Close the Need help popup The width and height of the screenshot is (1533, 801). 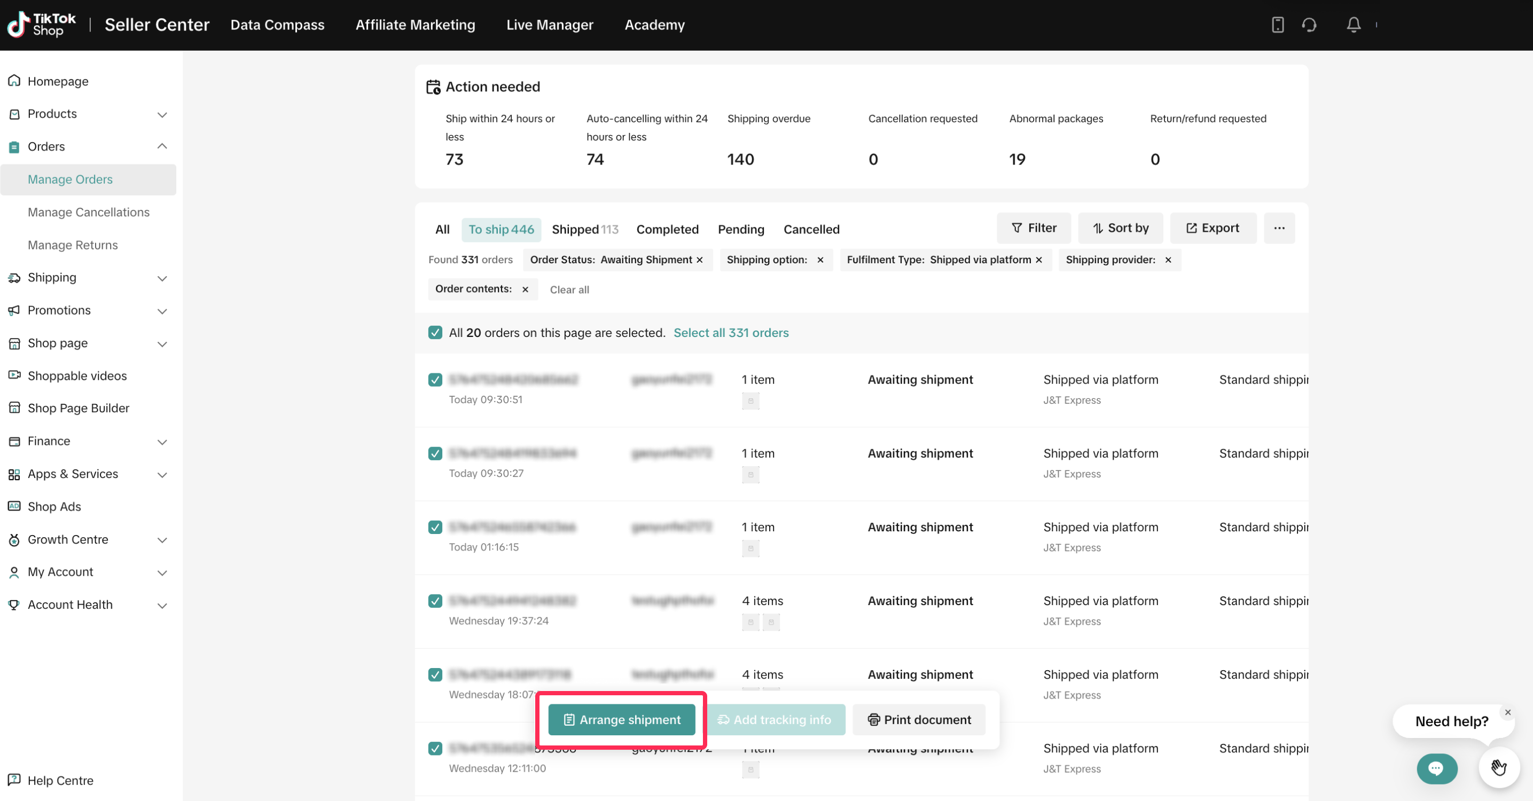tap(1507, 712)
